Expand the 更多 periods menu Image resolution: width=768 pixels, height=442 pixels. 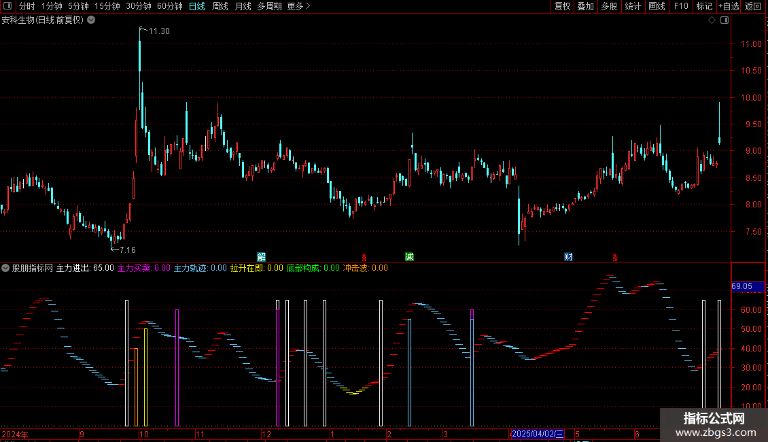(x=298, y=6)
